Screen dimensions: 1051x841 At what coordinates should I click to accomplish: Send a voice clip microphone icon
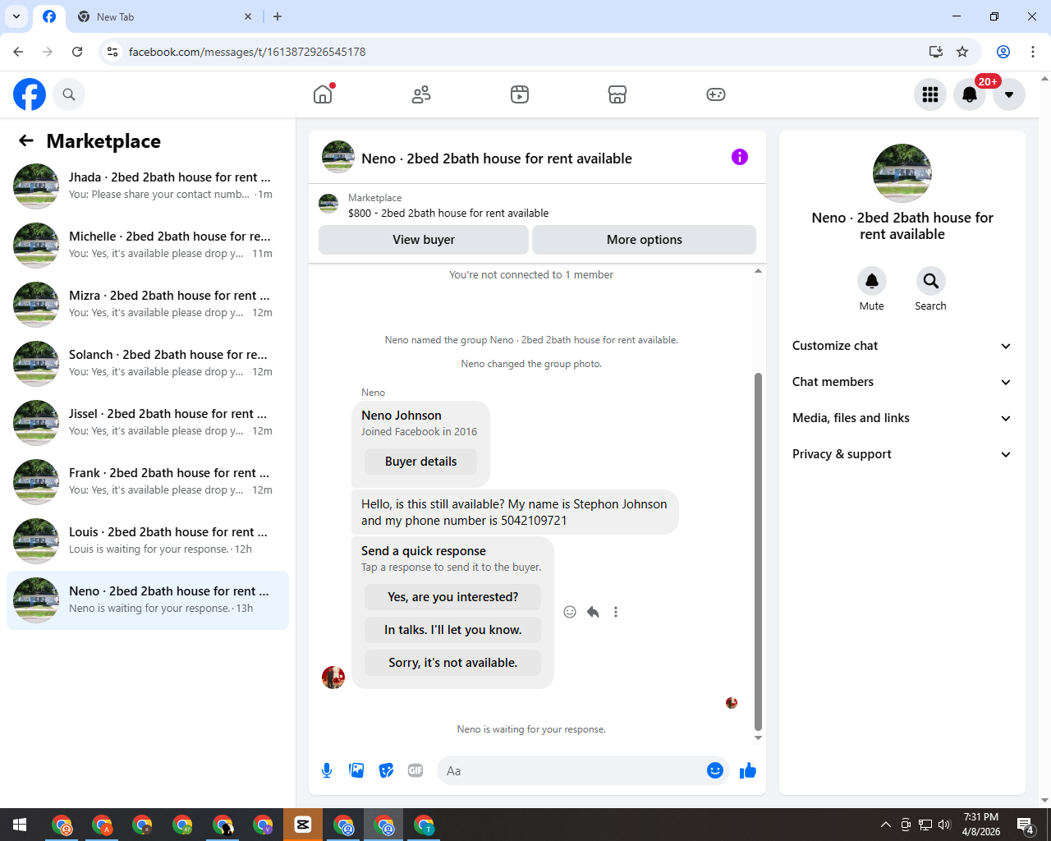[327, 770]
